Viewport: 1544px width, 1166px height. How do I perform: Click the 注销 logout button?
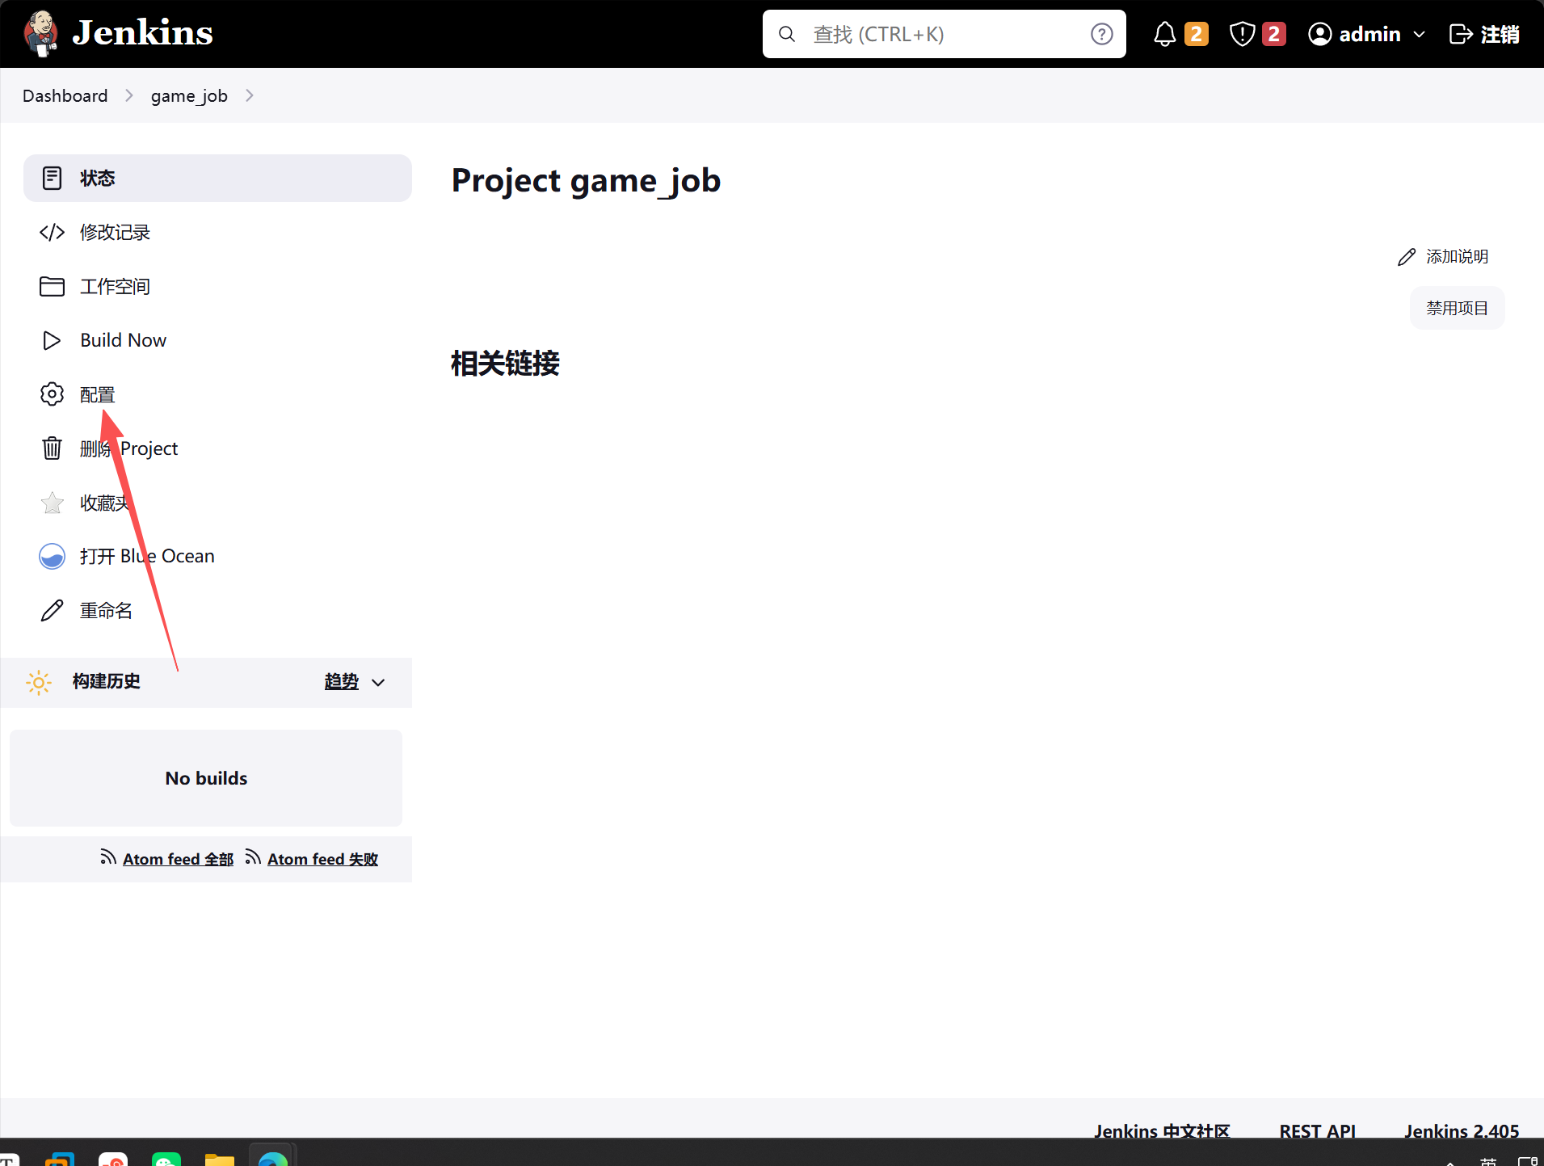(x=1484, y=34)
